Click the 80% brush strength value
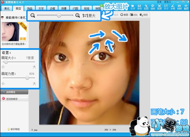The height and width of the screenshot is (137, 190). tap(32, 74)
